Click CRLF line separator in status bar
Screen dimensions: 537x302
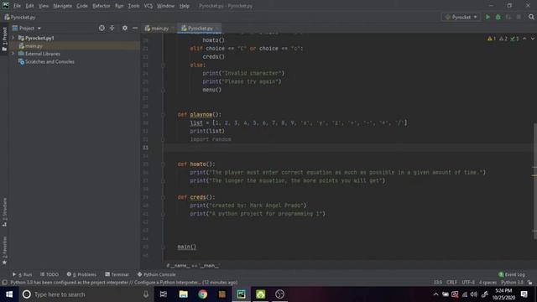click(451, 283)
